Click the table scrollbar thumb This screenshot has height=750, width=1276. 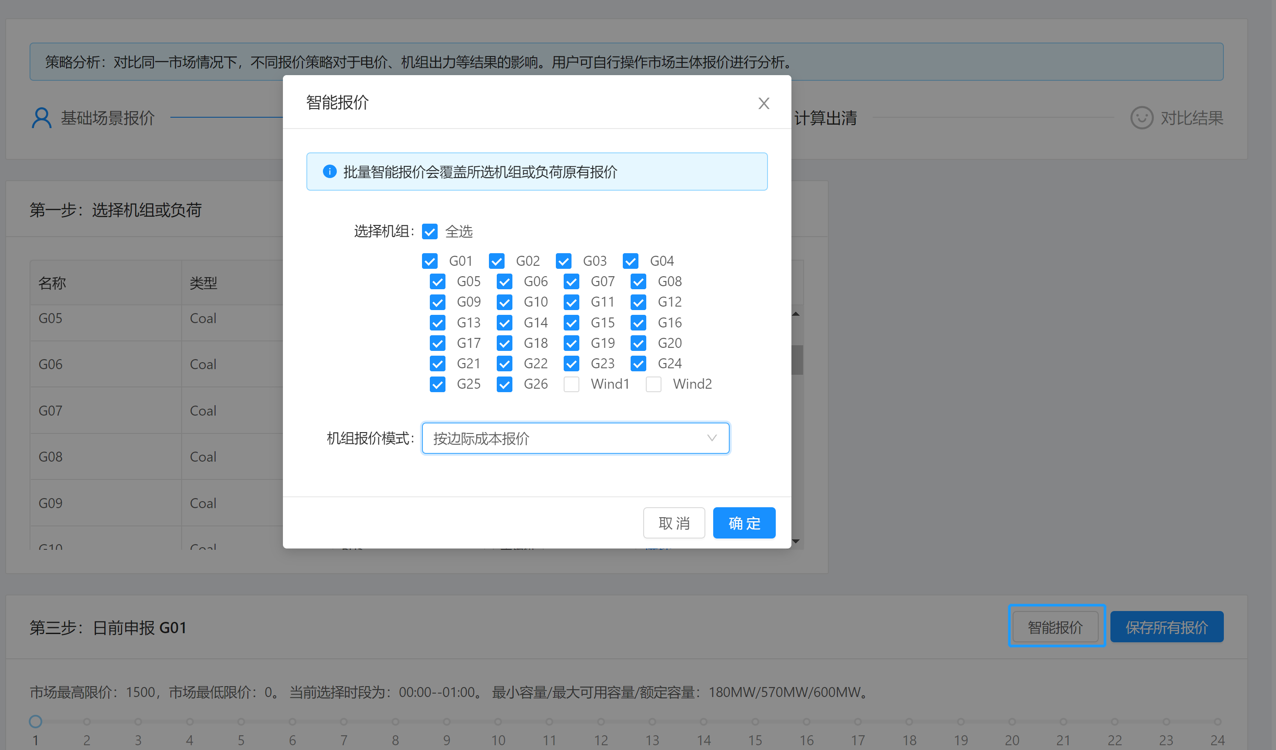click(797, 360)
